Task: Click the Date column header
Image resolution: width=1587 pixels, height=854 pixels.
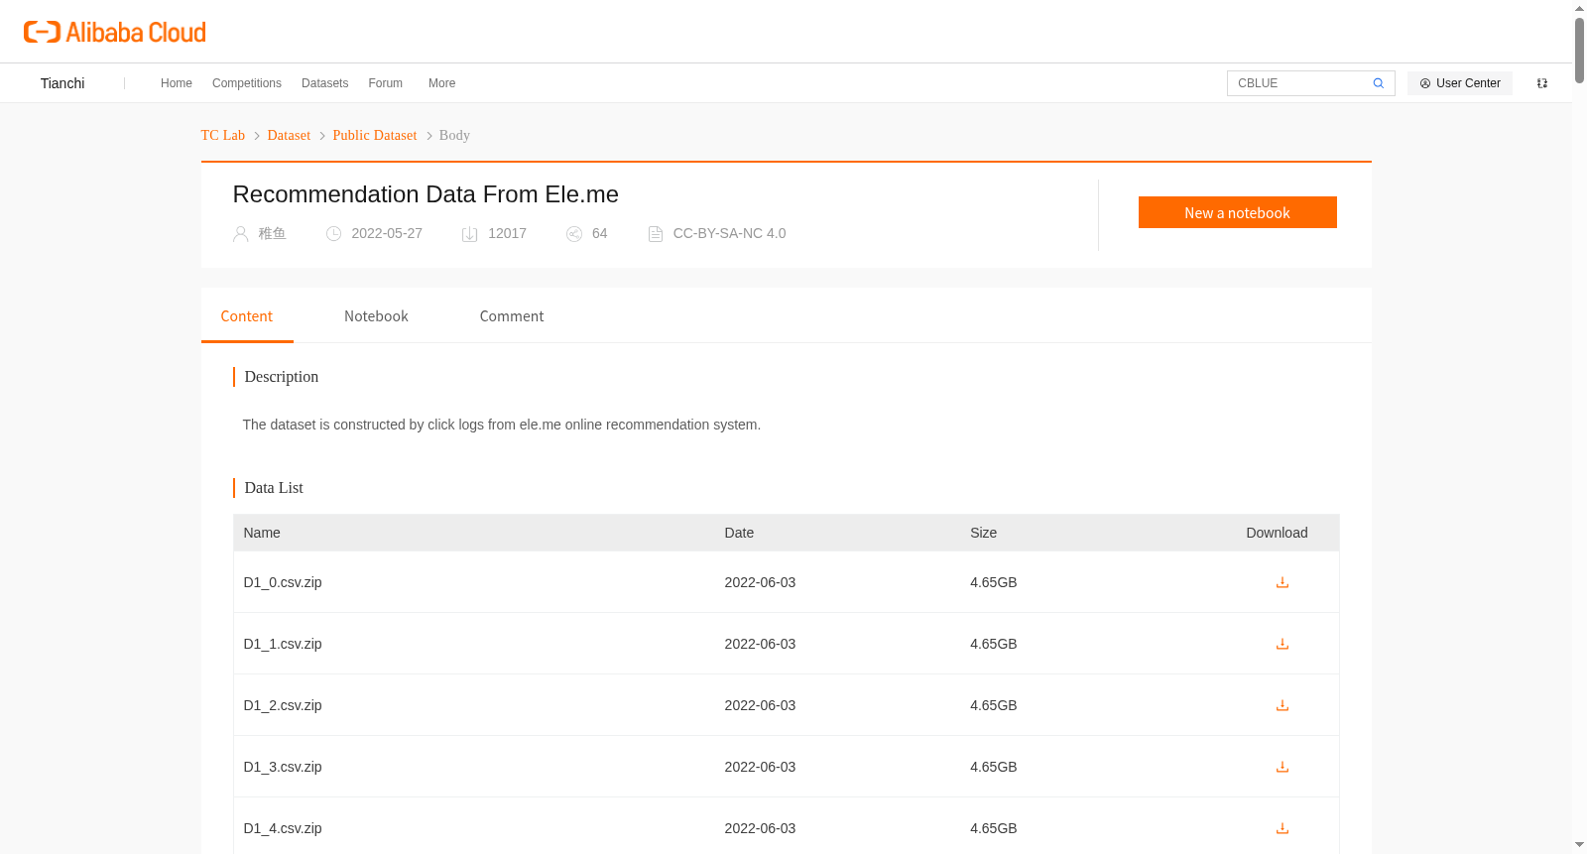Action: point(739,533)
